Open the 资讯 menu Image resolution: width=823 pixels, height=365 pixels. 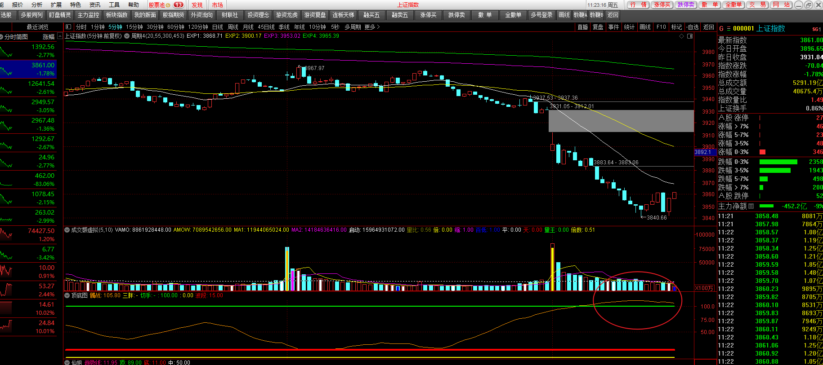pyautogui.click(x=95, y=5)
